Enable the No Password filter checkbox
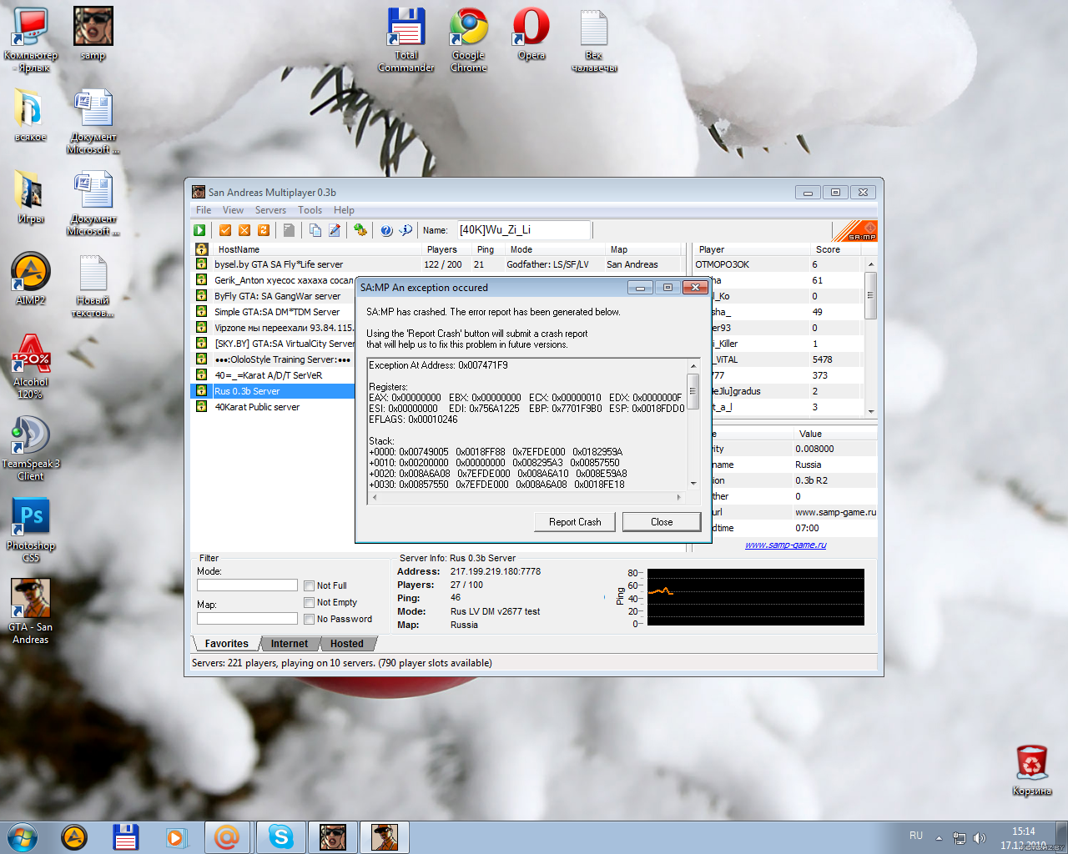Viewport: 1068px width, 854px height. pyautogui.click(x=310, y=620)
